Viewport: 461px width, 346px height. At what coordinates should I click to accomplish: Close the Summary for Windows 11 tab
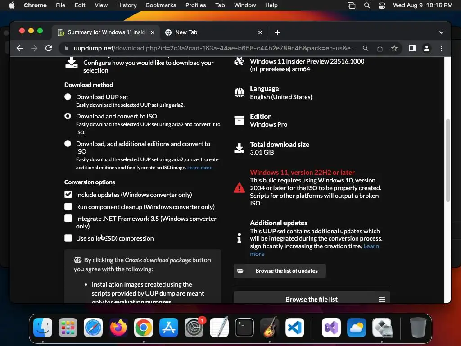pyautogui.click(x=153, y=32)
